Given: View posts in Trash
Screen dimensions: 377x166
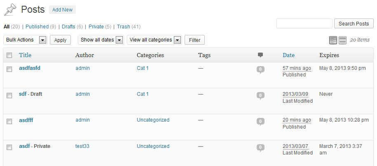Looking at the screenshot, I should [124, 27].
